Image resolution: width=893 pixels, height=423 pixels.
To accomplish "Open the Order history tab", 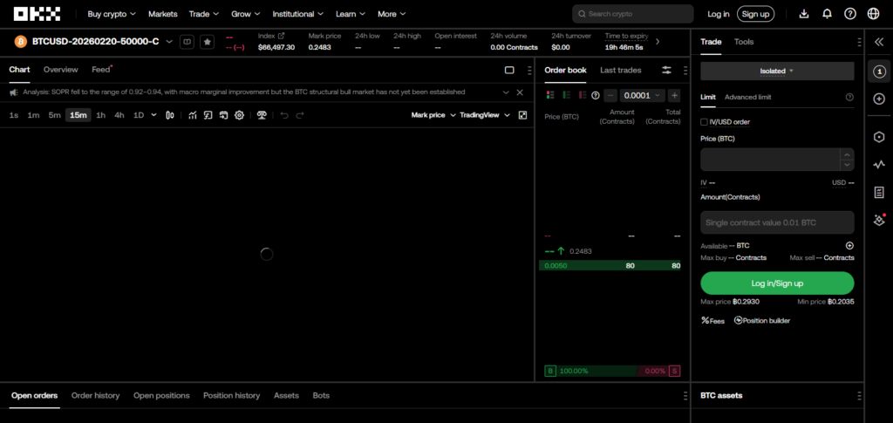I will coord(96,396).
